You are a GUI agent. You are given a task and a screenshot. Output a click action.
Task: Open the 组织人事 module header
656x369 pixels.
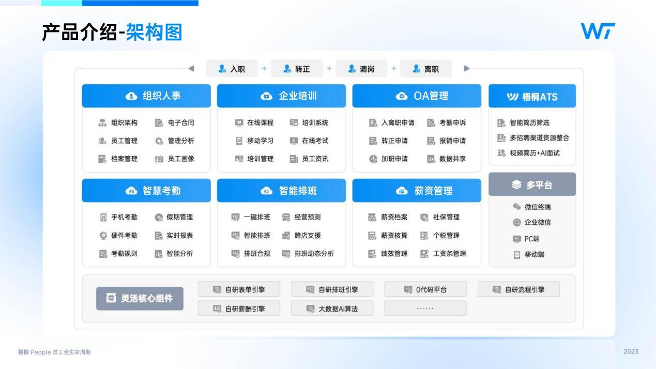(x=146, y=96)
